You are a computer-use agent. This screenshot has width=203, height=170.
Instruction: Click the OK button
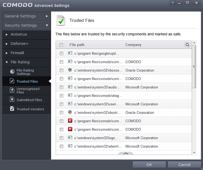pos(149,165)
